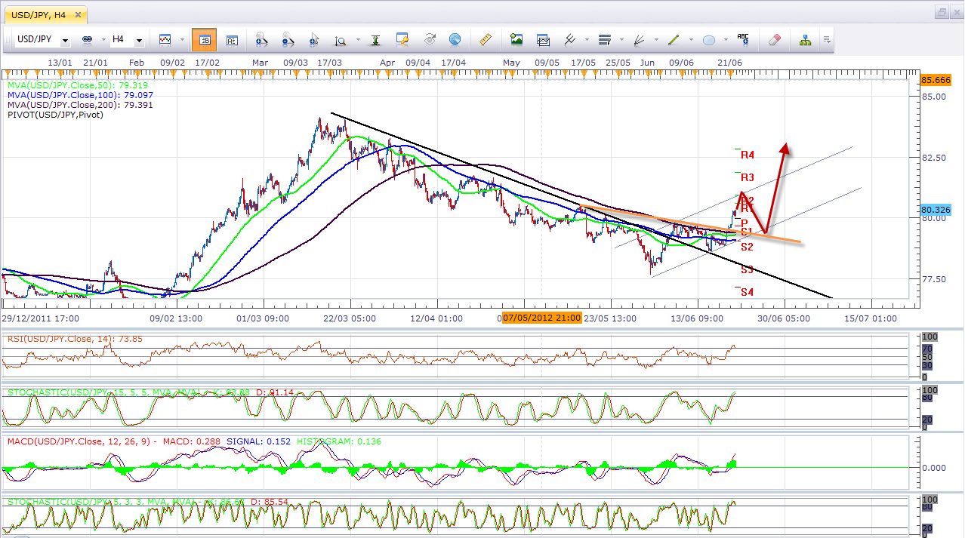Click the R4 pivot resistance label
This screenshot has width=965, height=538.
pos(747,155)
